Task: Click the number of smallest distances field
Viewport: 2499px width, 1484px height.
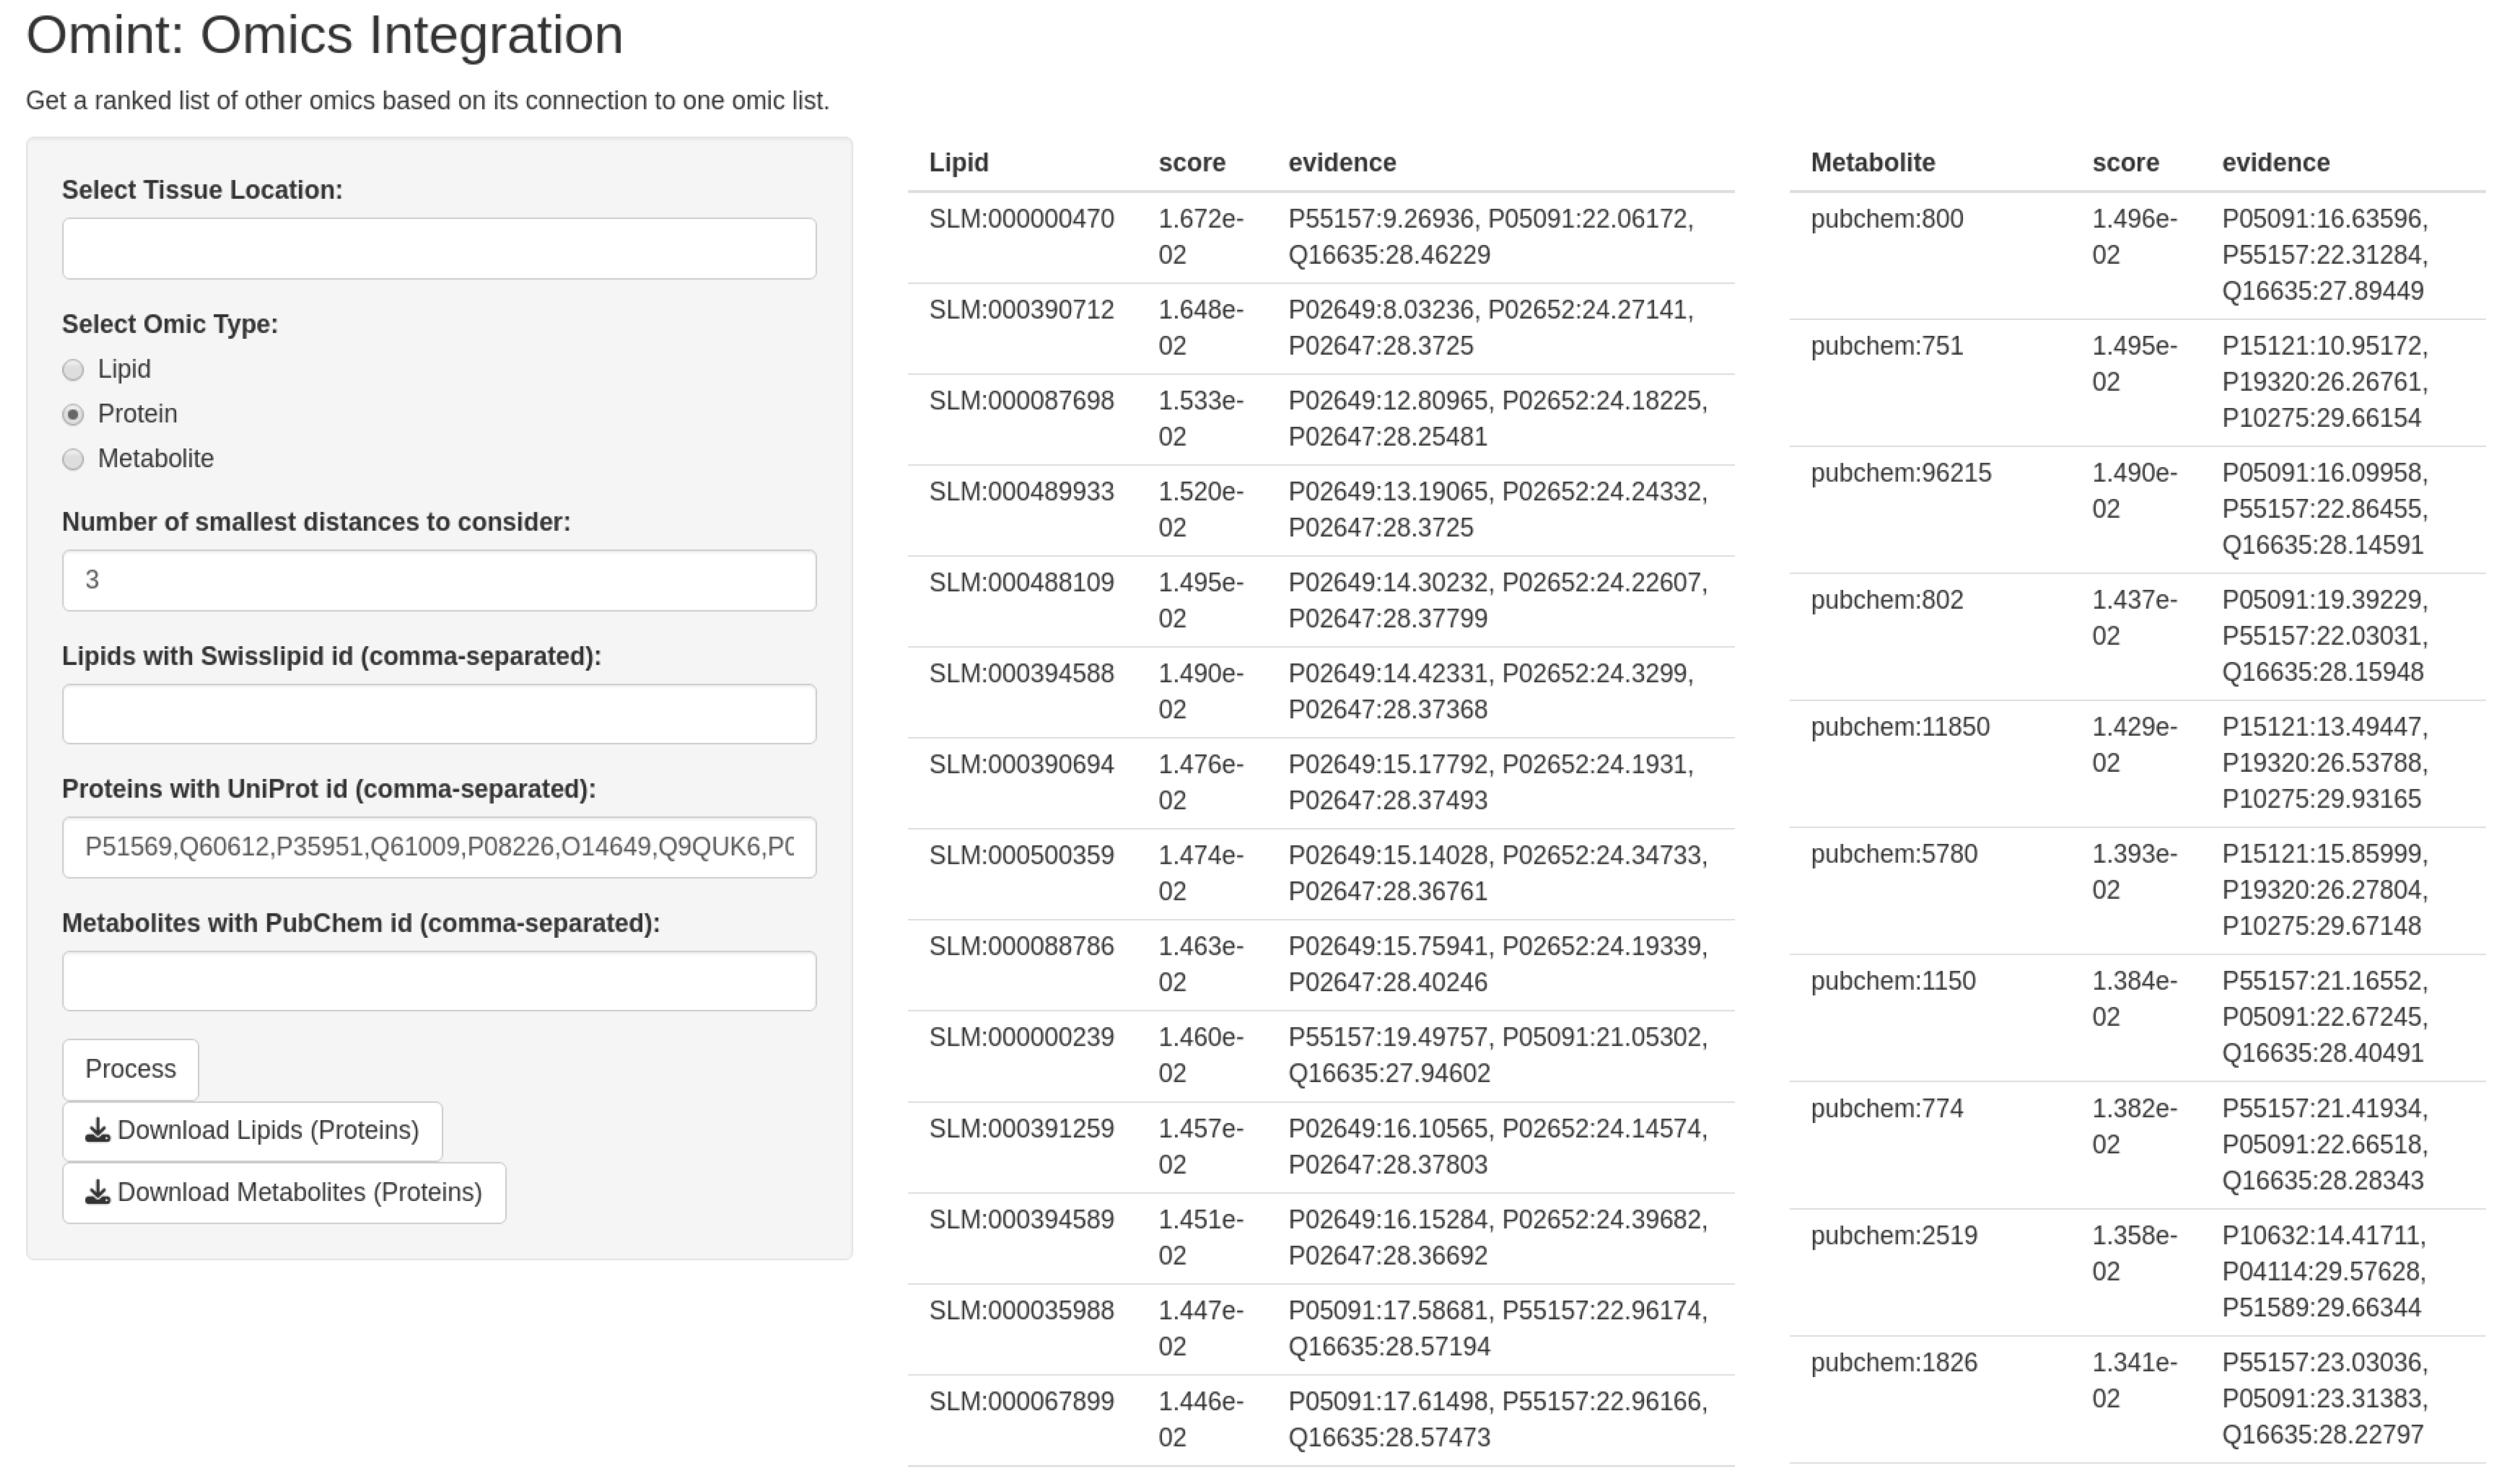Action: pyautogui.click(x=439, y=580)
